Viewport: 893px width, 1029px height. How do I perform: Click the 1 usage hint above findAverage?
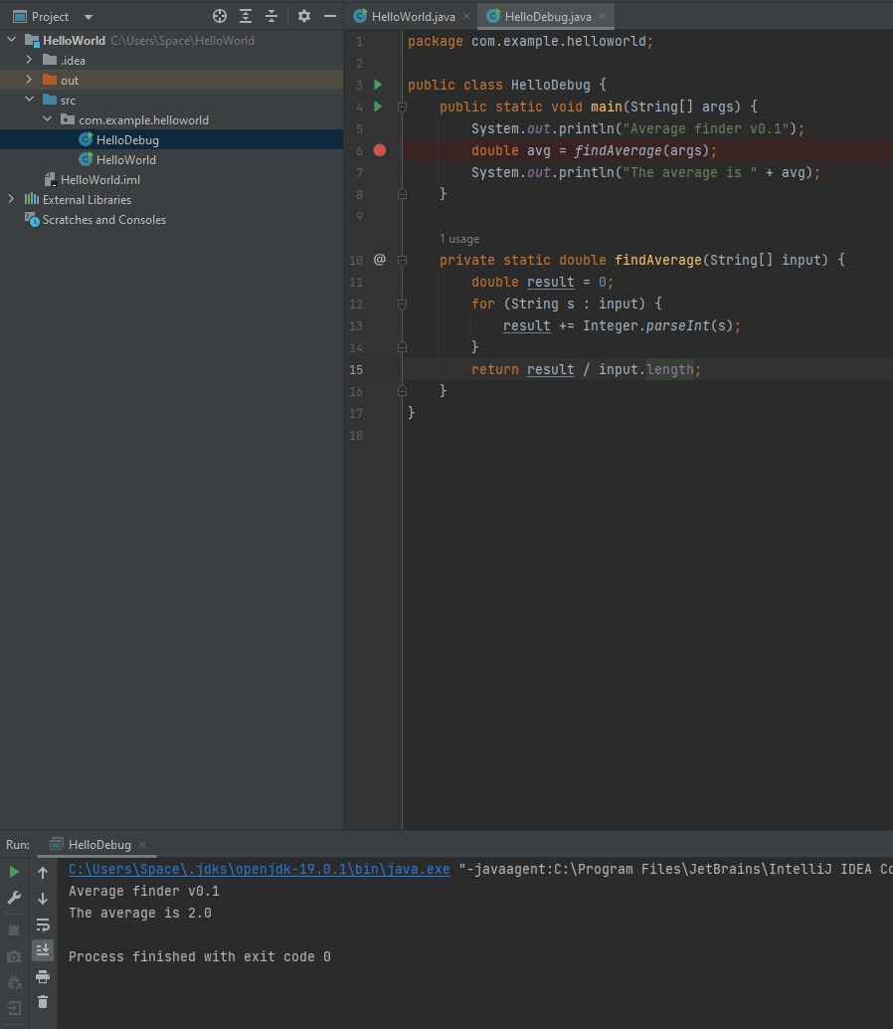tap(458, 239)
